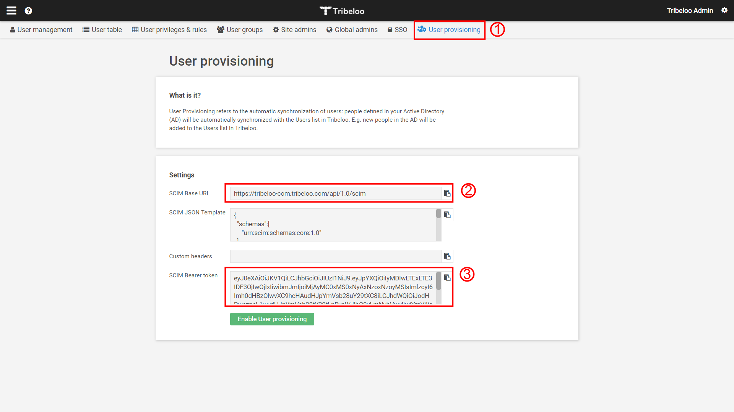Click the JSON Template scrollbar thumb
This screenshot has width=734, height=412.
438,214
